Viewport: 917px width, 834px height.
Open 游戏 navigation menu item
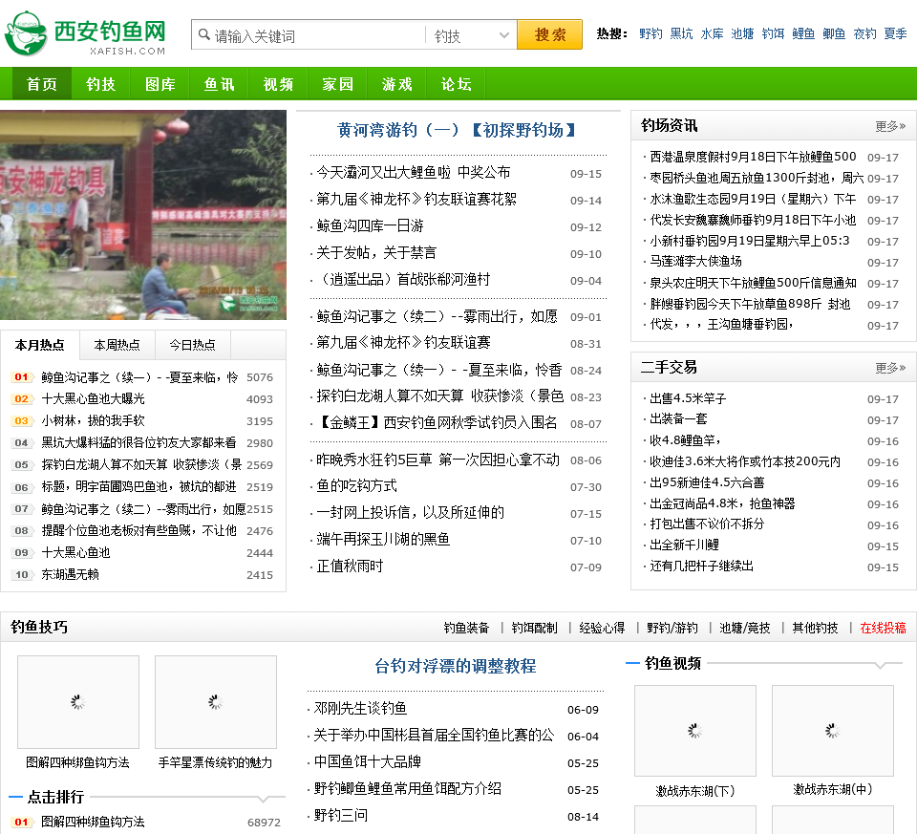[x=397, y=84]
